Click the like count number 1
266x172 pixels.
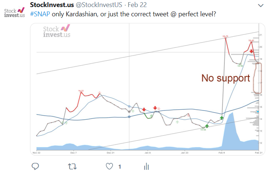(x=120, y=167)
